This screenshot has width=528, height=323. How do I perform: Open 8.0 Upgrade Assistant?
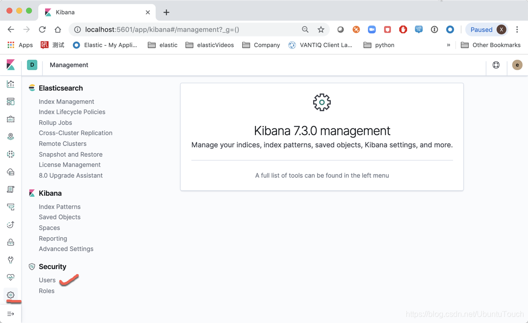pyautogui.click(x=71, y=175)
